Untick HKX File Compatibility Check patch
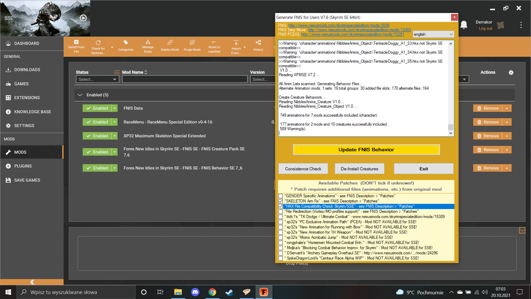Image resolution: width=531 pixels, height=299 pixels. (x=280, y=207)
